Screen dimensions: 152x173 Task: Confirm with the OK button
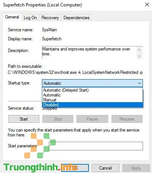tap(75, 168)
